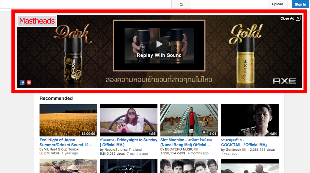Click the '12,065,936 views' text

point(261,150)
